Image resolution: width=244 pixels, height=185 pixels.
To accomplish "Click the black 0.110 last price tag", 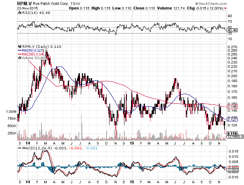I will (x=232, y=134).
